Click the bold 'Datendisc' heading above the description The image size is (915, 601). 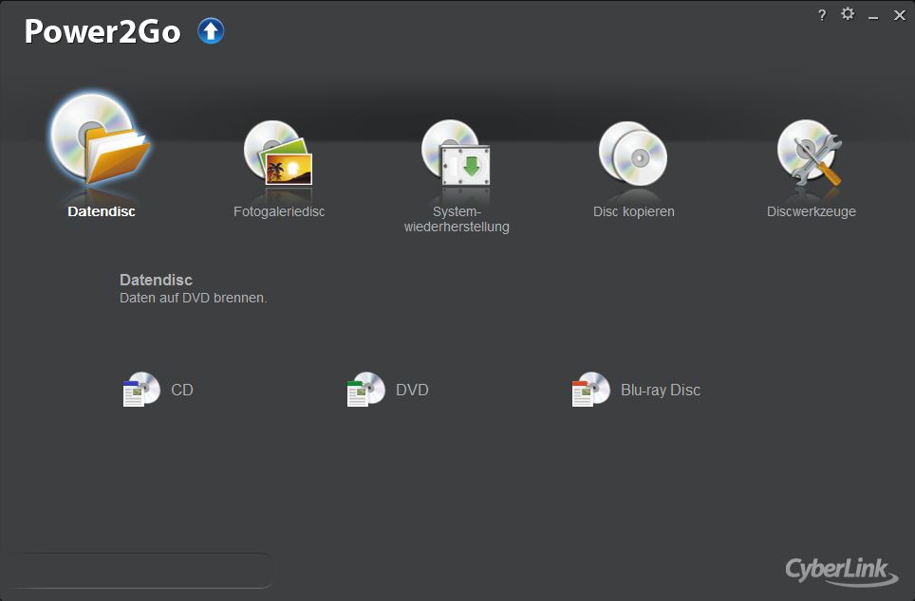[156, 280]
